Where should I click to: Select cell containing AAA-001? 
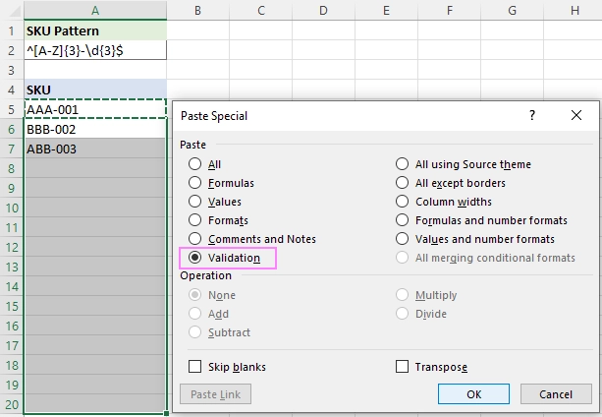95,109
